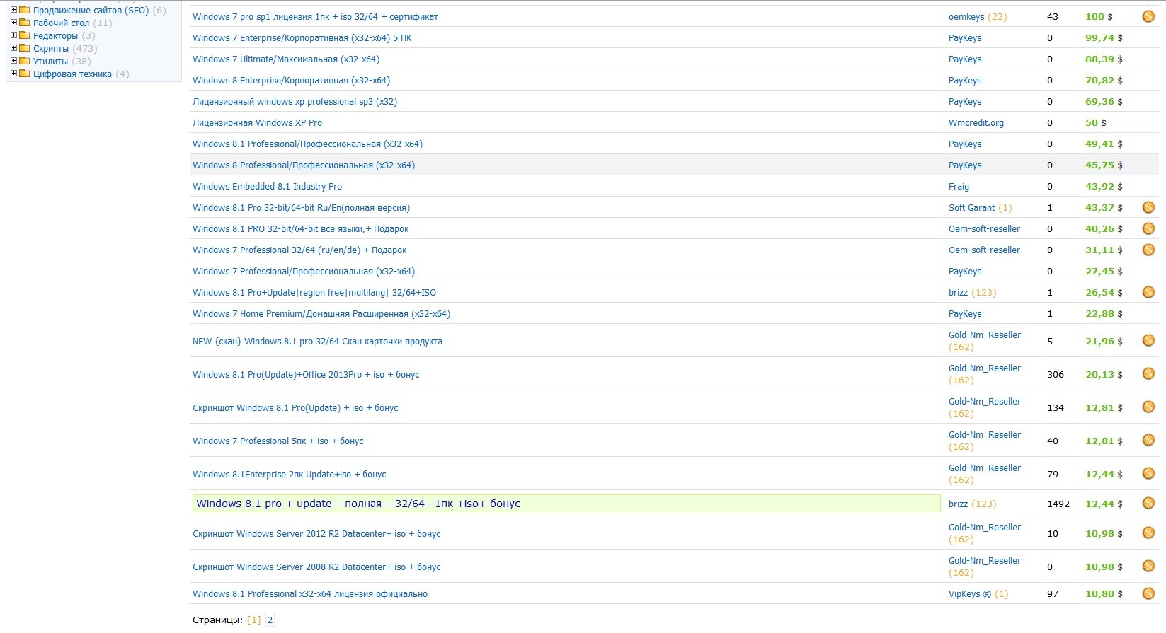Click the sales count 134
The image size is (1166, 633).
click(1056, 407)
